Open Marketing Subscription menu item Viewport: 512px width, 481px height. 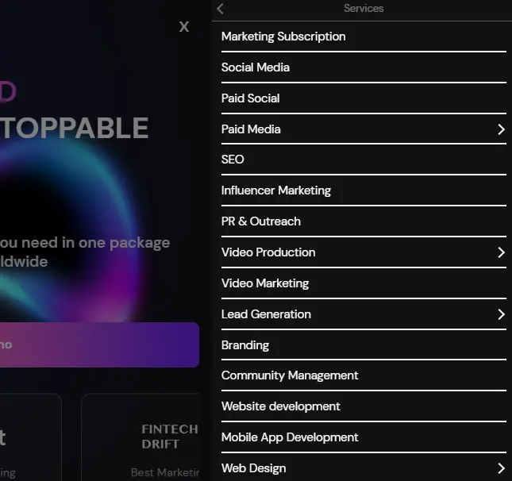pyautogui.click(x=283, y=37)
